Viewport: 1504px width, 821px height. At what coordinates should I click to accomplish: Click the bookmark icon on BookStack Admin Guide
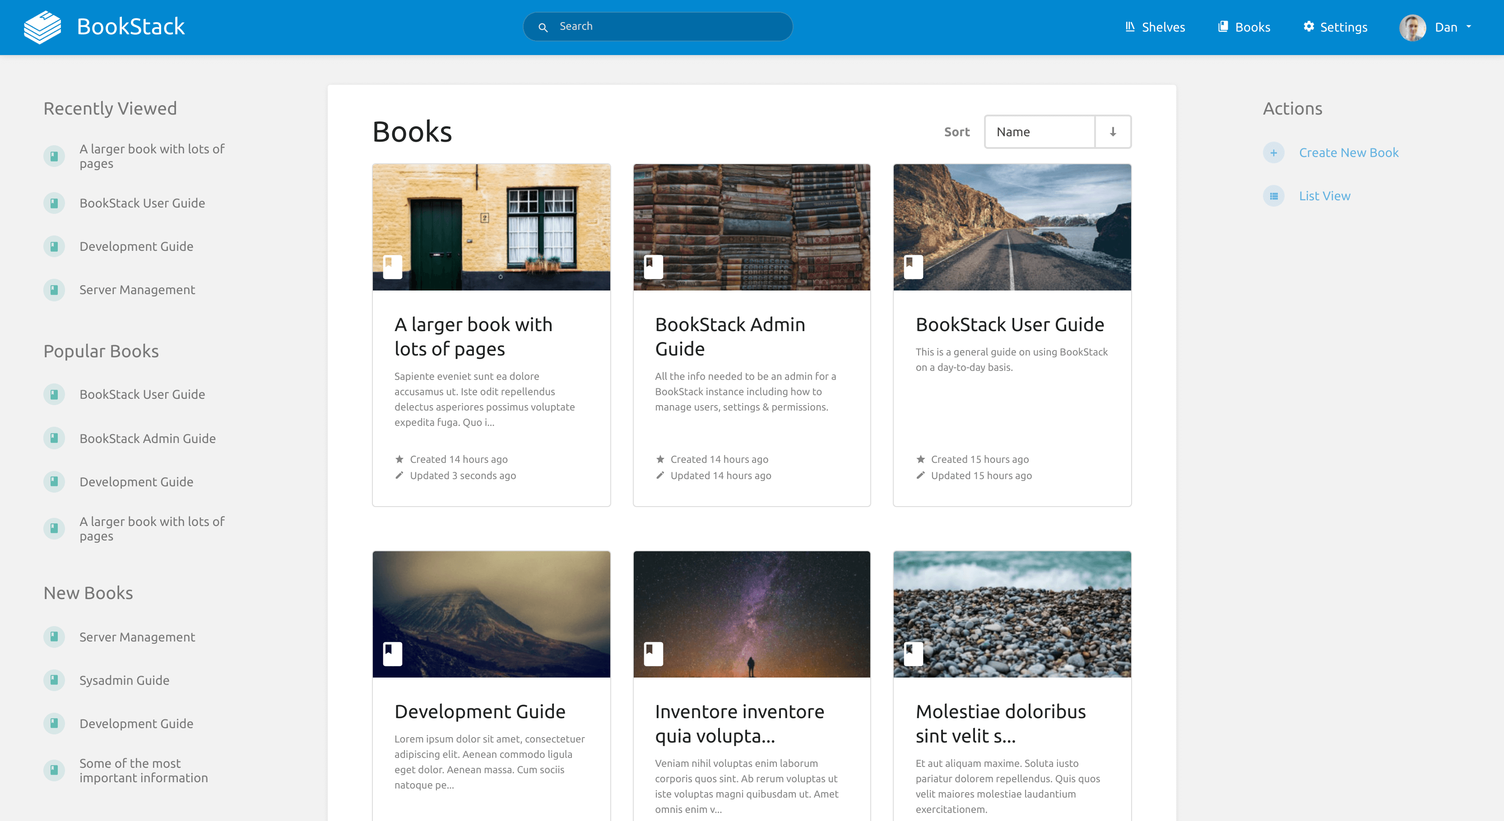tap(650, 265)
